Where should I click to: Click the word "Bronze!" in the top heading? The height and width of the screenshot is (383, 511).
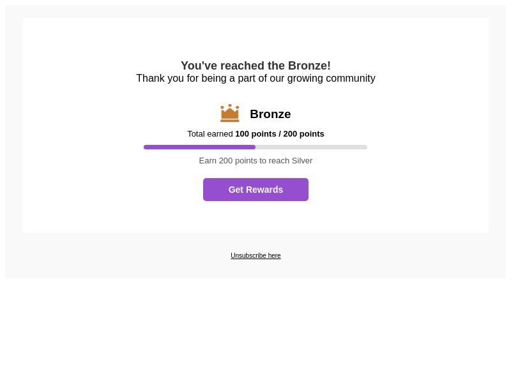click(309, 66)
